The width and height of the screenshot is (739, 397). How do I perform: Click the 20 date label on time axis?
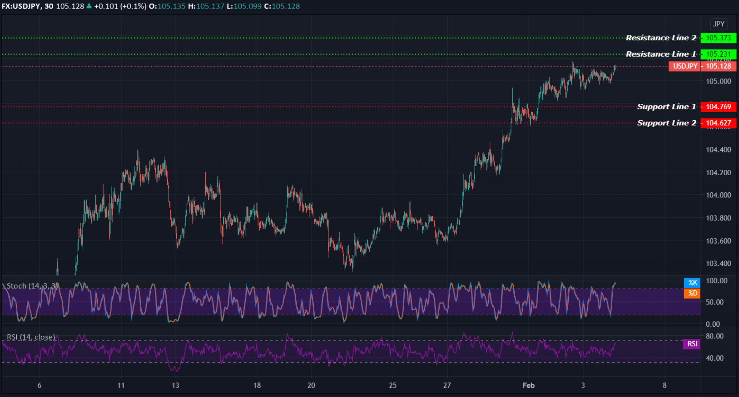(311, 385)
